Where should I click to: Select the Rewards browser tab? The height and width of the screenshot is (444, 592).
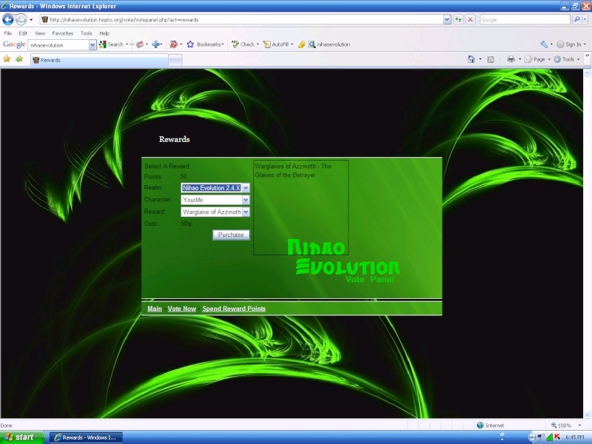(99, 60)
